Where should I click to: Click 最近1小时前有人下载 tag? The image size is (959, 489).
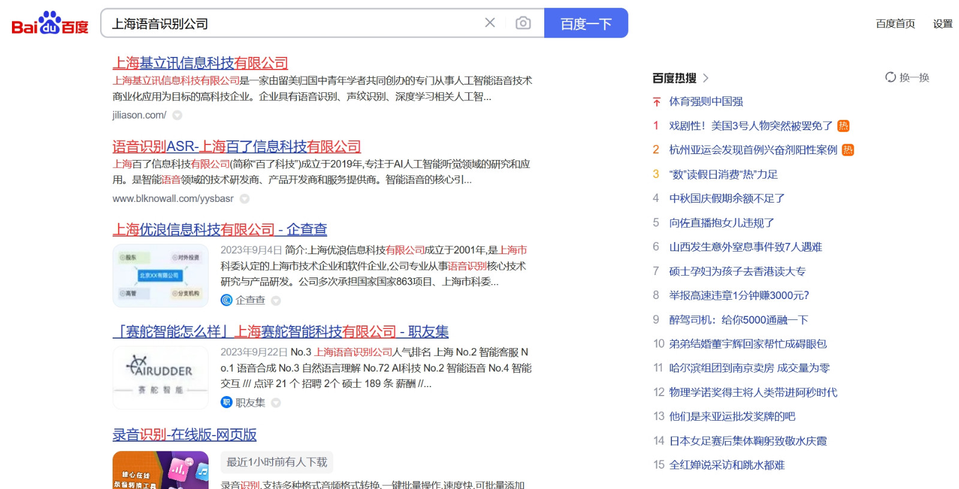tap(277, 462)
